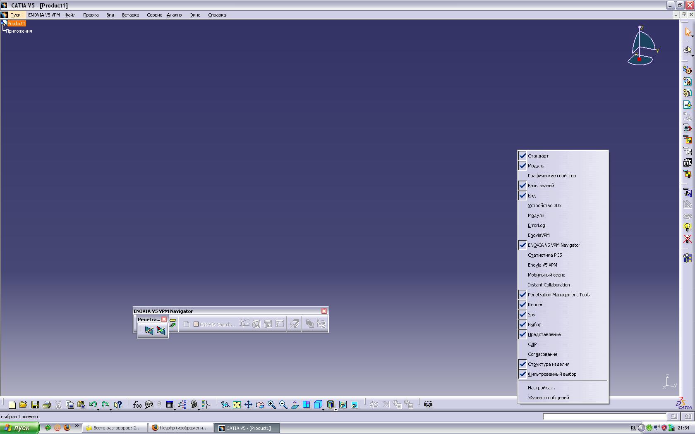The image size is (695, 434).
Task: Click the Print icon in bottom toolbar
Action: 46,405
